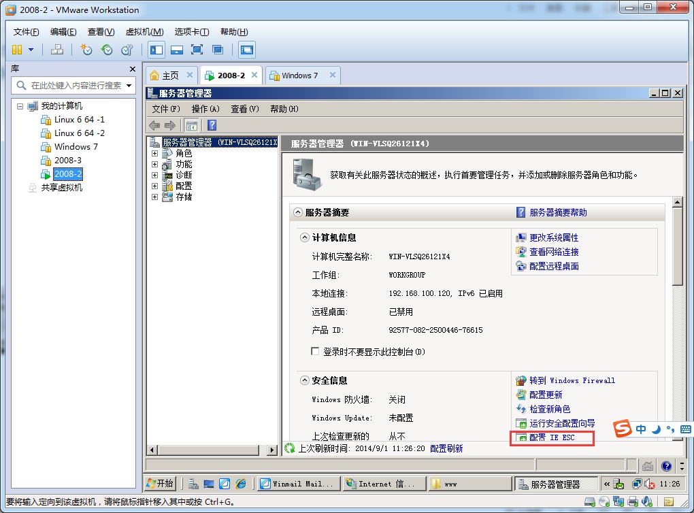Click 配置远程桌面 link
This screenshot has width=694, height=513.
(554, 266)
